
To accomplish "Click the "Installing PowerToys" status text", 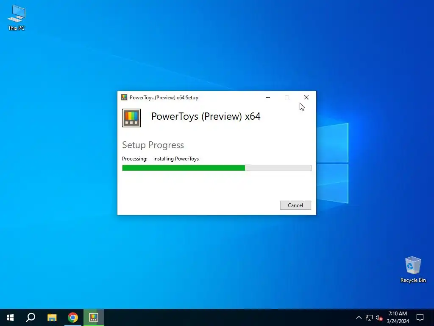I will [176, 159].
